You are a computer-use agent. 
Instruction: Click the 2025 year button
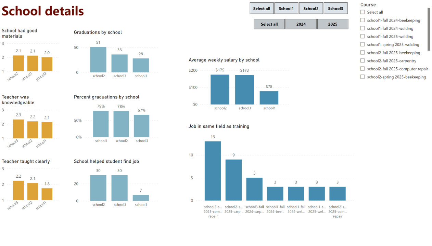coord(332,24)
